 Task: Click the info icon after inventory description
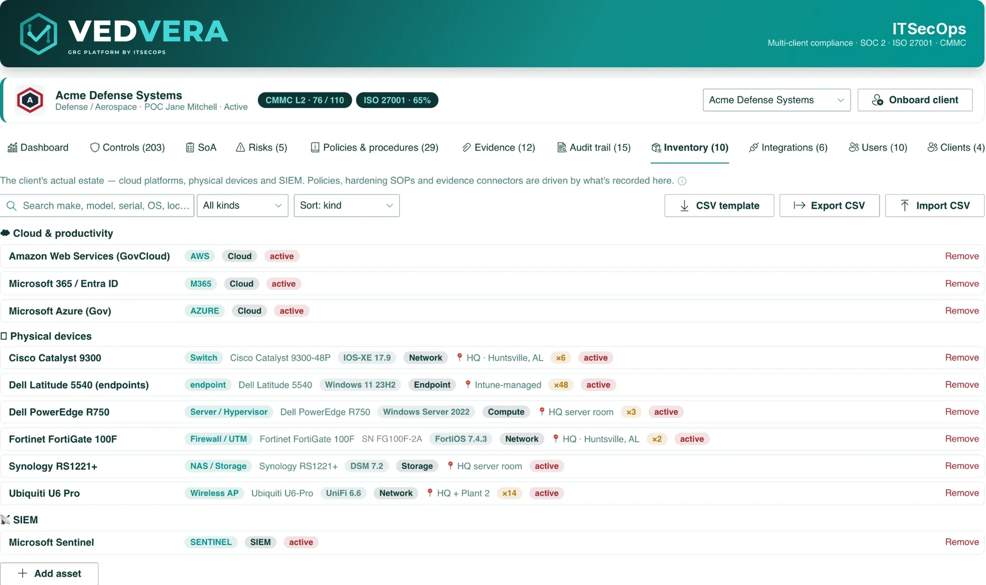click(682, 181)
